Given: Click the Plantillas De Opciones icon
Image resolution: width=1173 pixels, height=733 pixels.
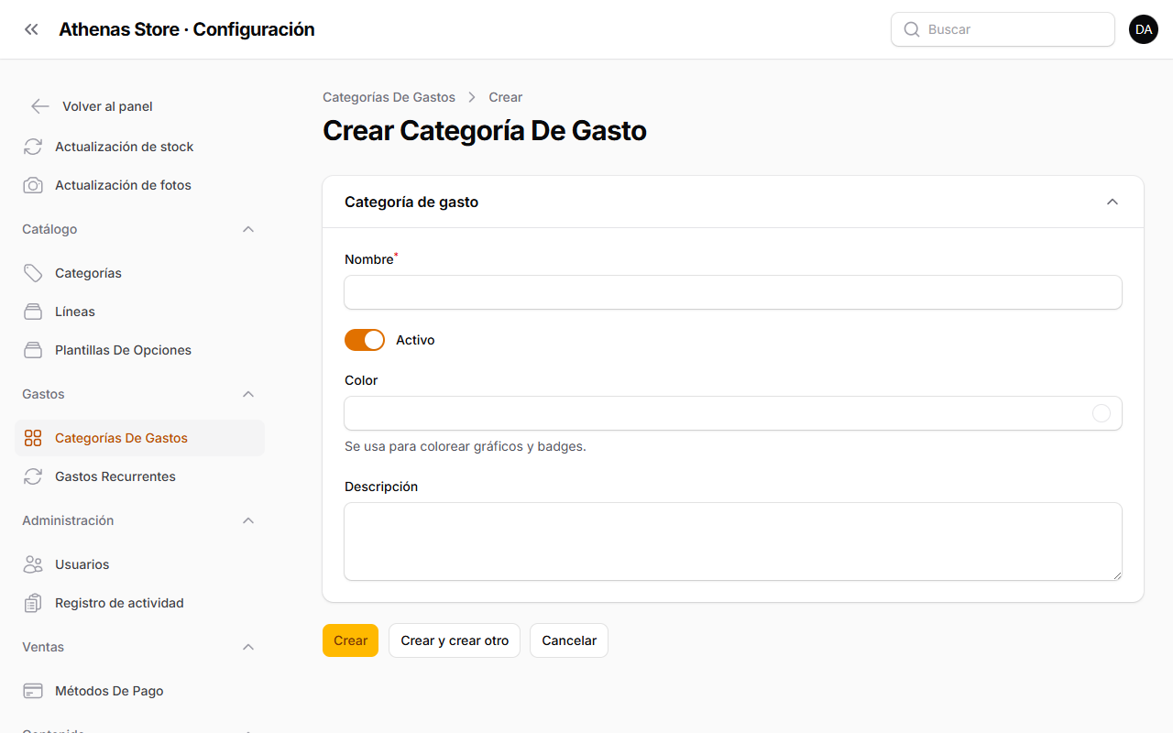Looking at the screenshot, I should 33,350.
